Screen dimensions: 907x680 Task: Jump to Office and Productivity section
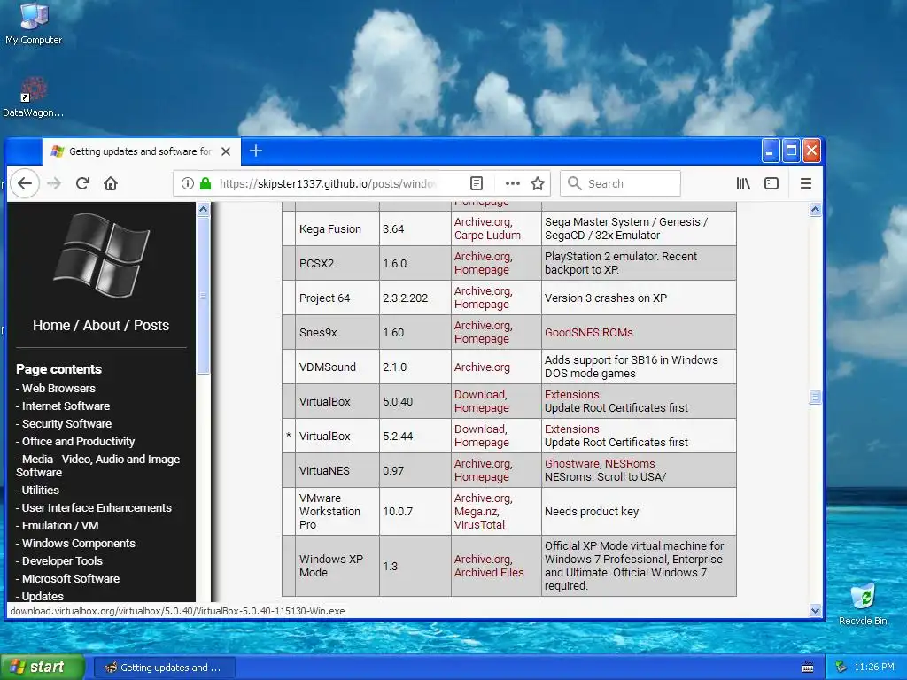(x=78, y=441)
